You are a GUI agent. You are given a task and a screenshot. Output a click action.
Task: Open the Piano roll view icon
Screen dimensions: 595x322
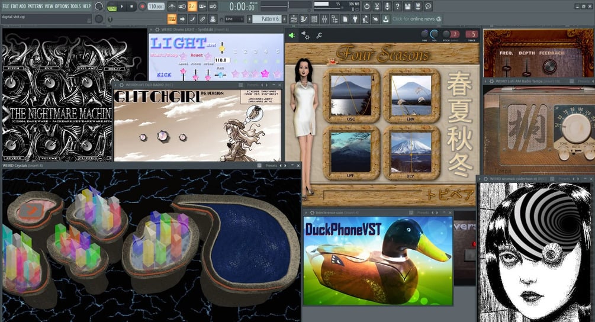click(304, 19)
